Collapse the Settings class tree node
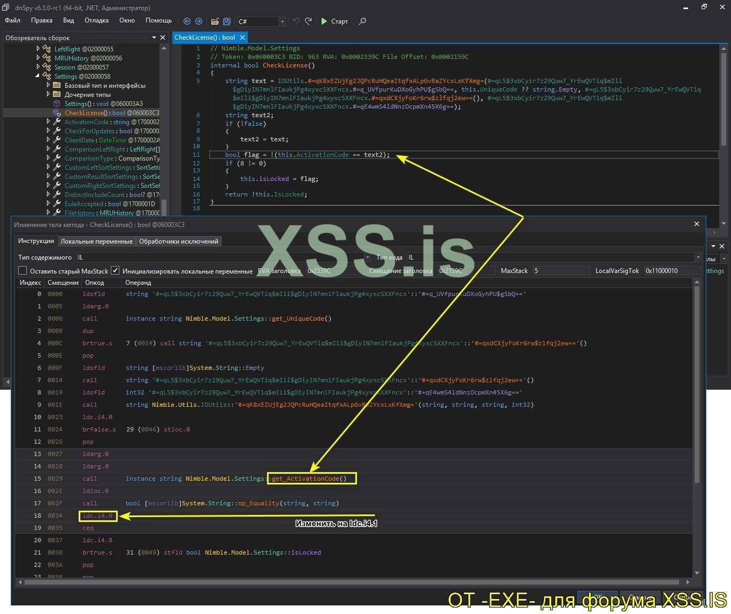 (38, 77)
